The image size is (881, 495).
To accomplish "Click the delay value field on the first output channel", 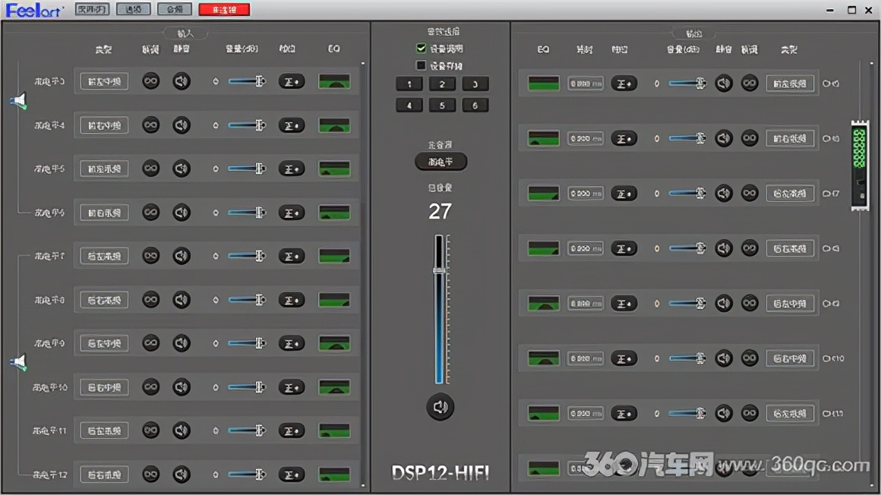I will (x=584, y=84).
